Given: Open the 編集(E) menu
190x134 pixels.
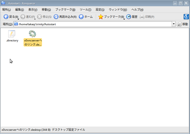Looking at the screenshot, I should pyautogui.click(x=19, y=9).
